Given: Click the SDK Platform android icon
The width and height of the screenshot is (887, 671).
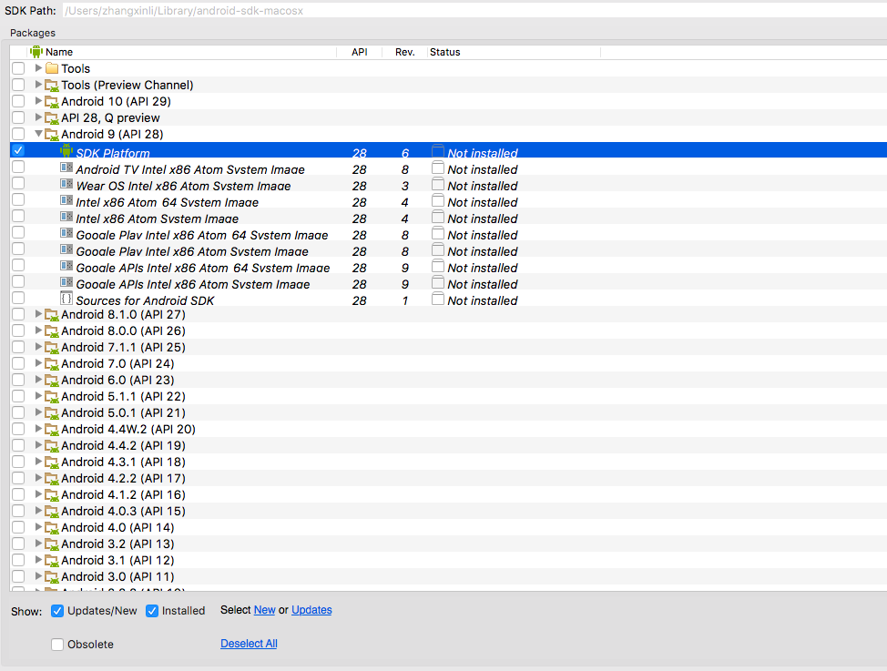Looking at the screenshot, I should tap(66, 150).
